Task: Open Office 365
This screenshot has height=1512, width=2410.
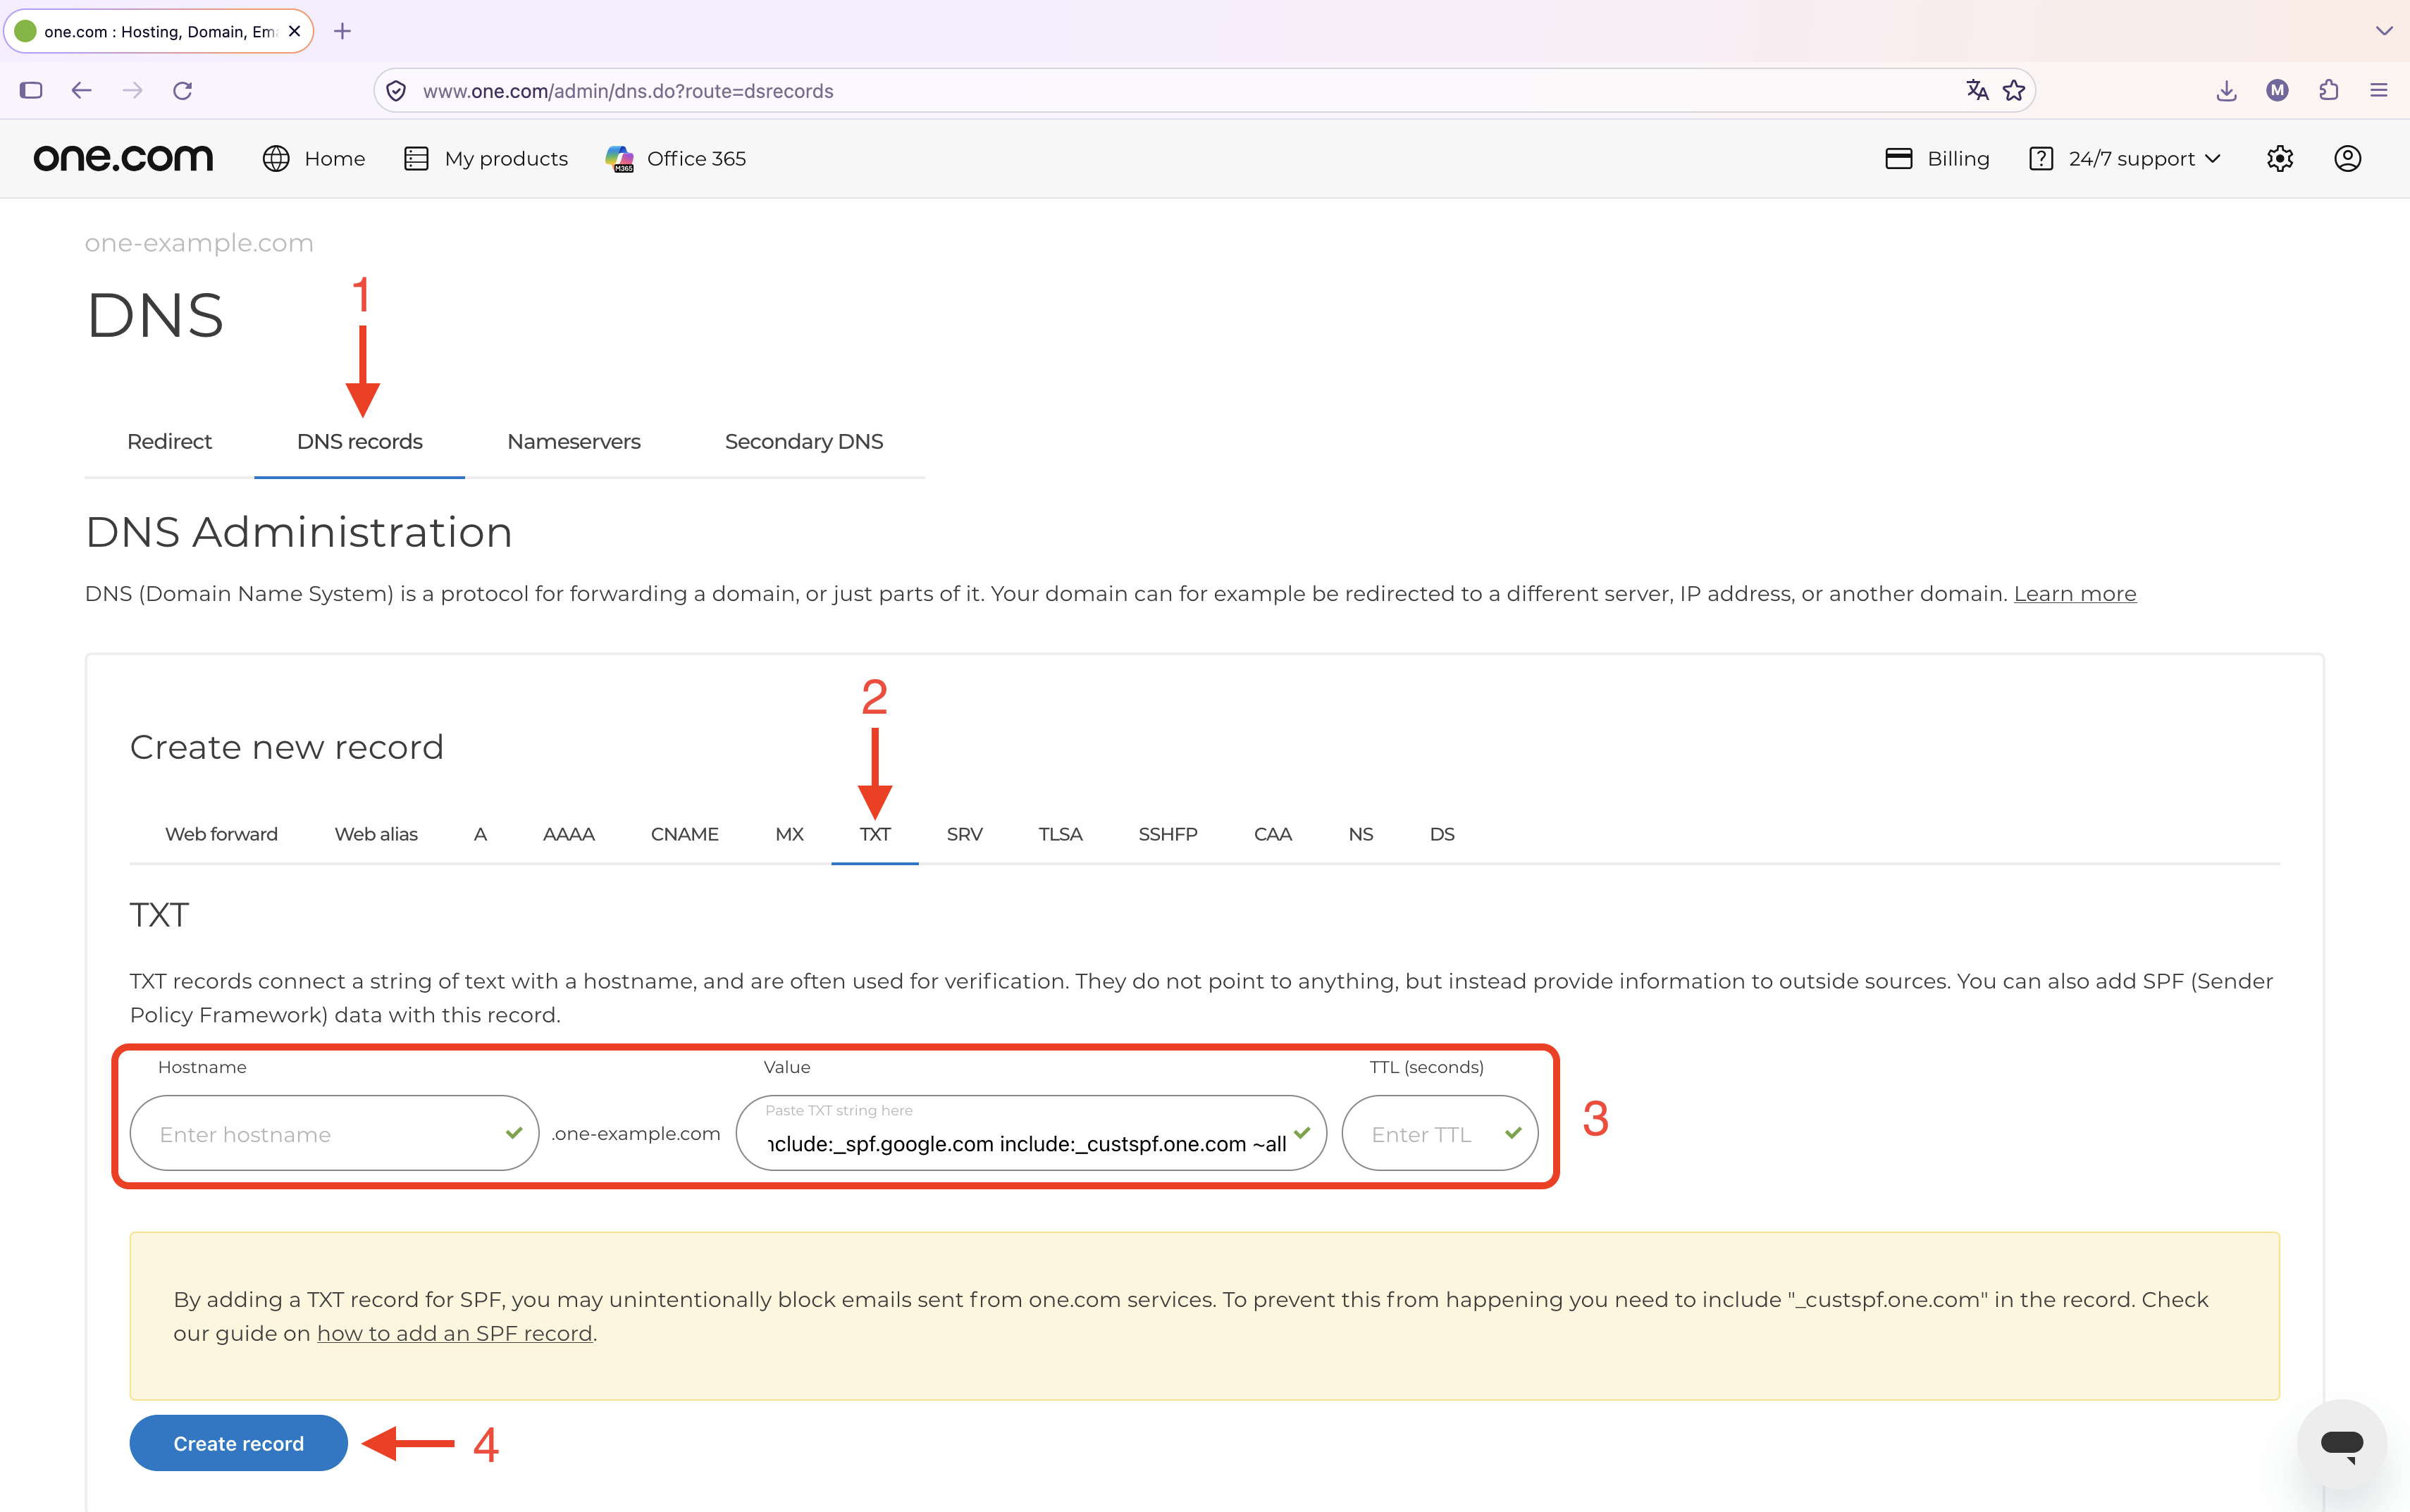Action: tap(676, 159)
